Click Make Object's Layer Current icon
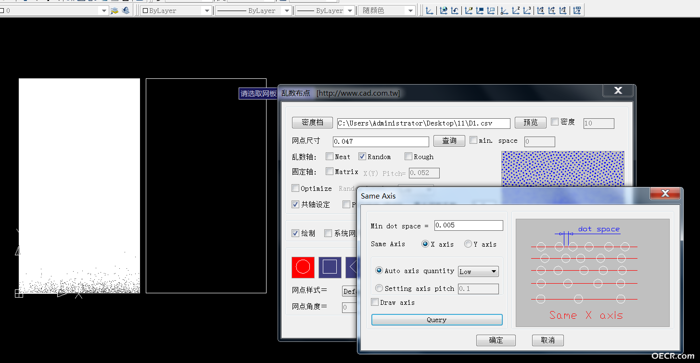 (x=115, y=11)
